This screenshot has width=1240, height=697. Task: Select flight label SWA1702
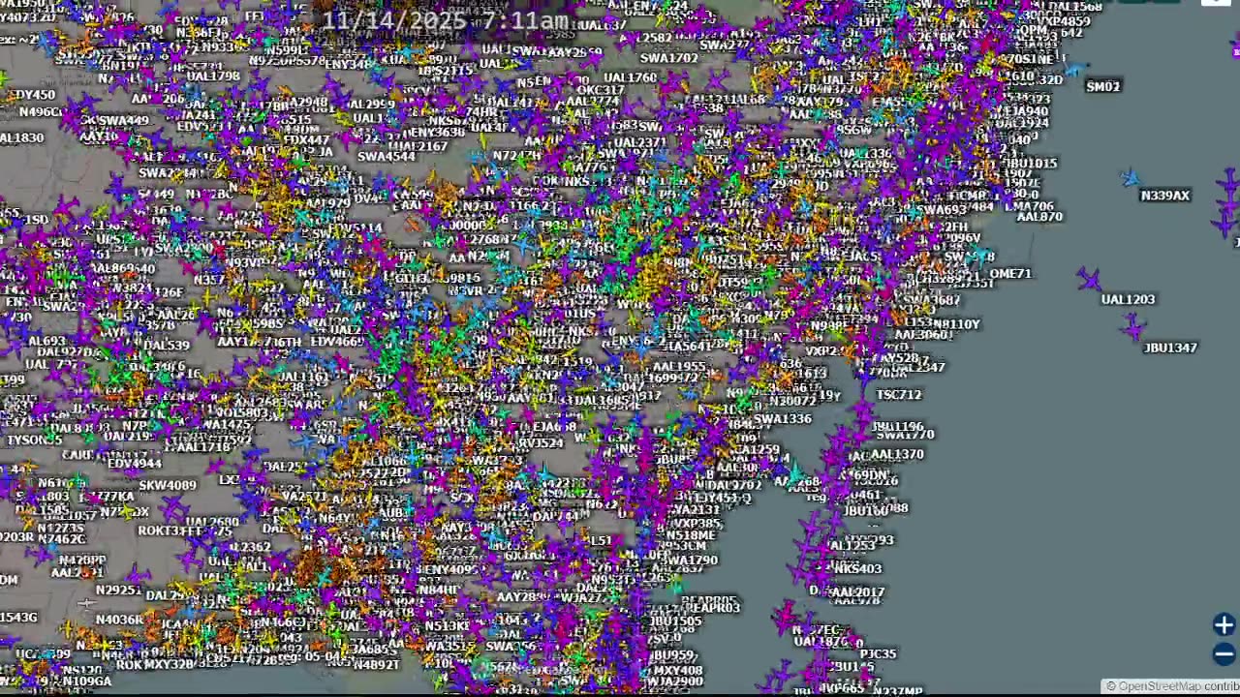click(x=669, y=58)
